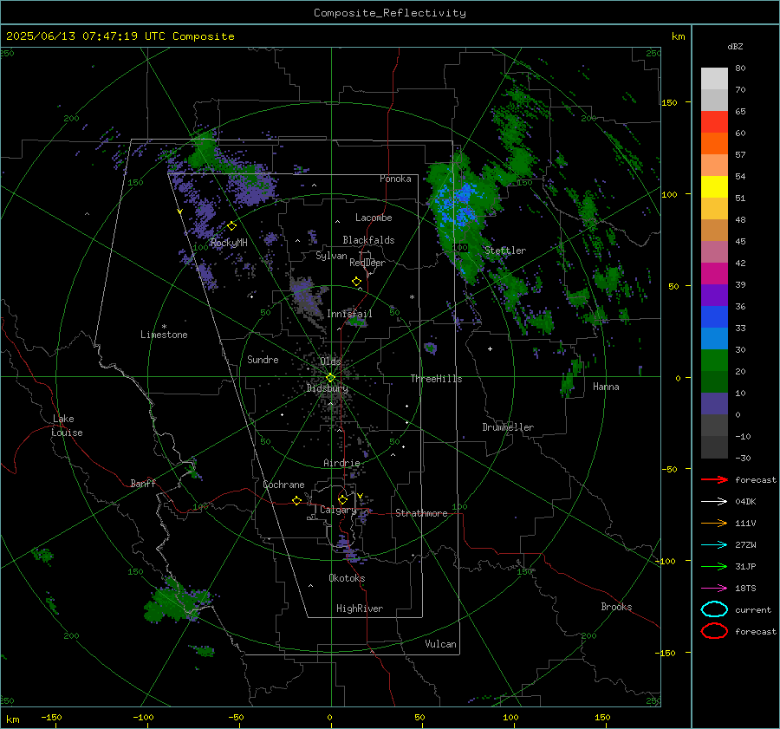Click the Banff town label
This screenshot has width=780, height=729.
point(143,483)
